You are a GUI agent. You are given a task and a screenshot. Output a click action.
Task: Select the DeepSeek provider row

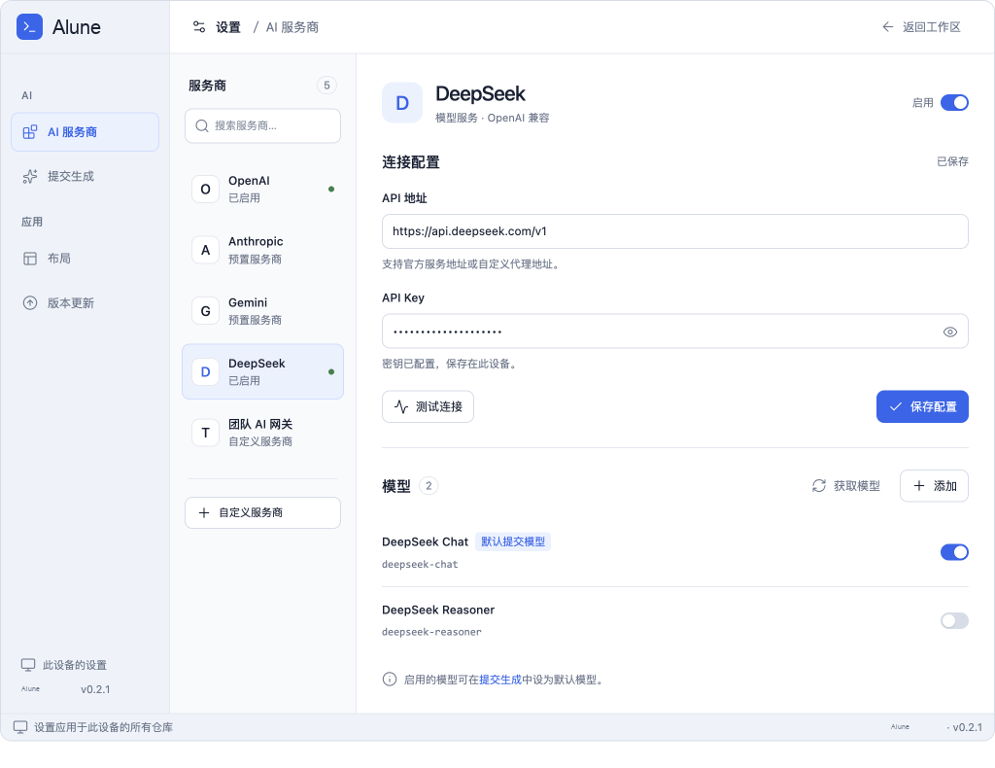(x=262, y=372)
